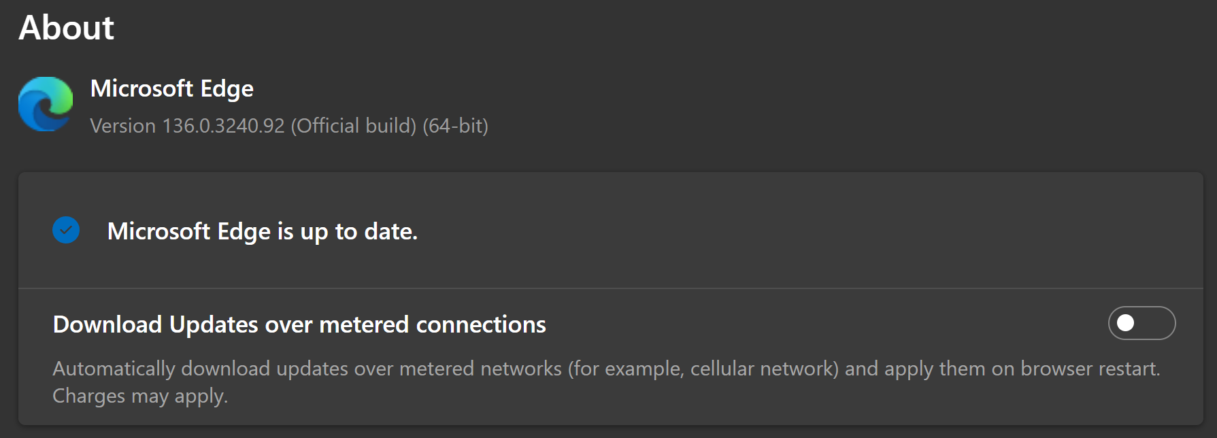Click the blue checkmark status icon
Image resolution: width=1217 pixels, height=438 pixels.
pos(66,231)
